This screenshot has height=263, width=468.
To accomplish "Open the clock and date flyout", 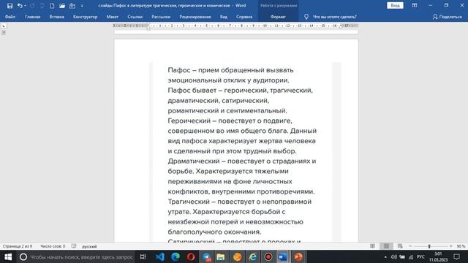I will coord(438,256).
